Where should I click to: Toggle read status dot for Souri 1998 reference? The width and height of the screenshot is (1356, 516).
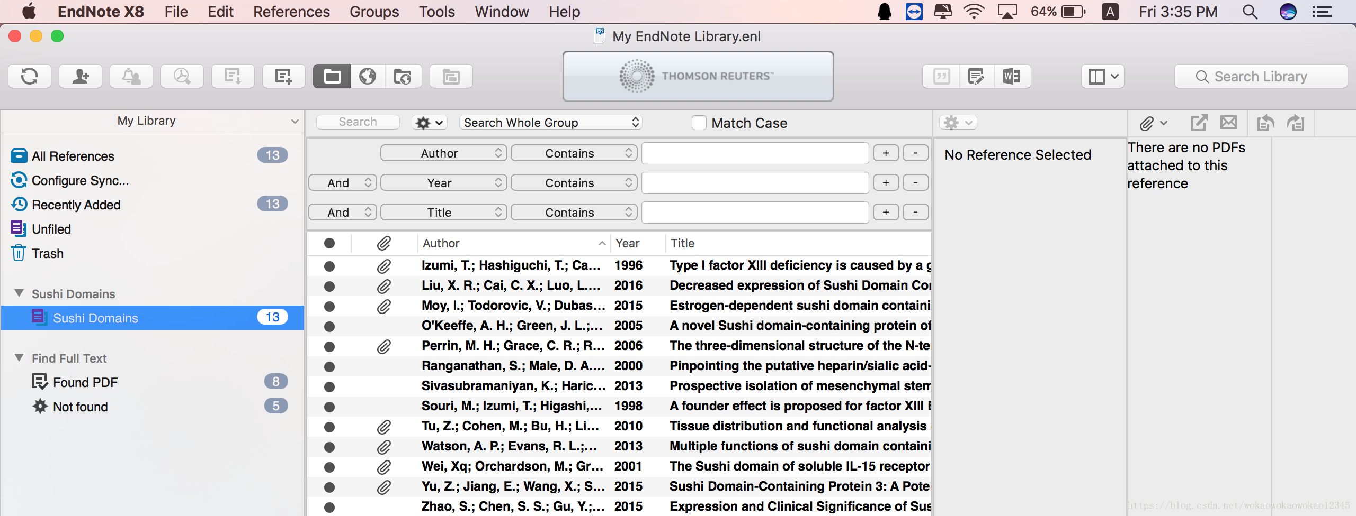[329, 407]
